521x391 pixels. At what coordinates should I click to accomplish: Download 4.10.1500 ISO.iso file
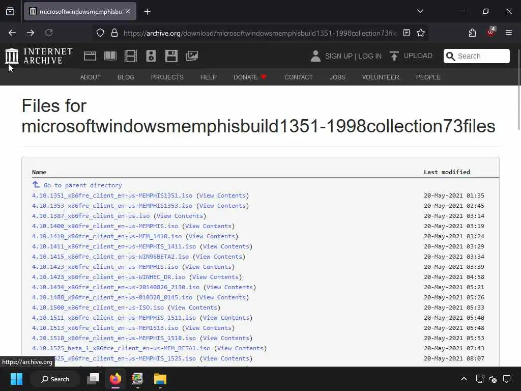(x=98, y=308)
